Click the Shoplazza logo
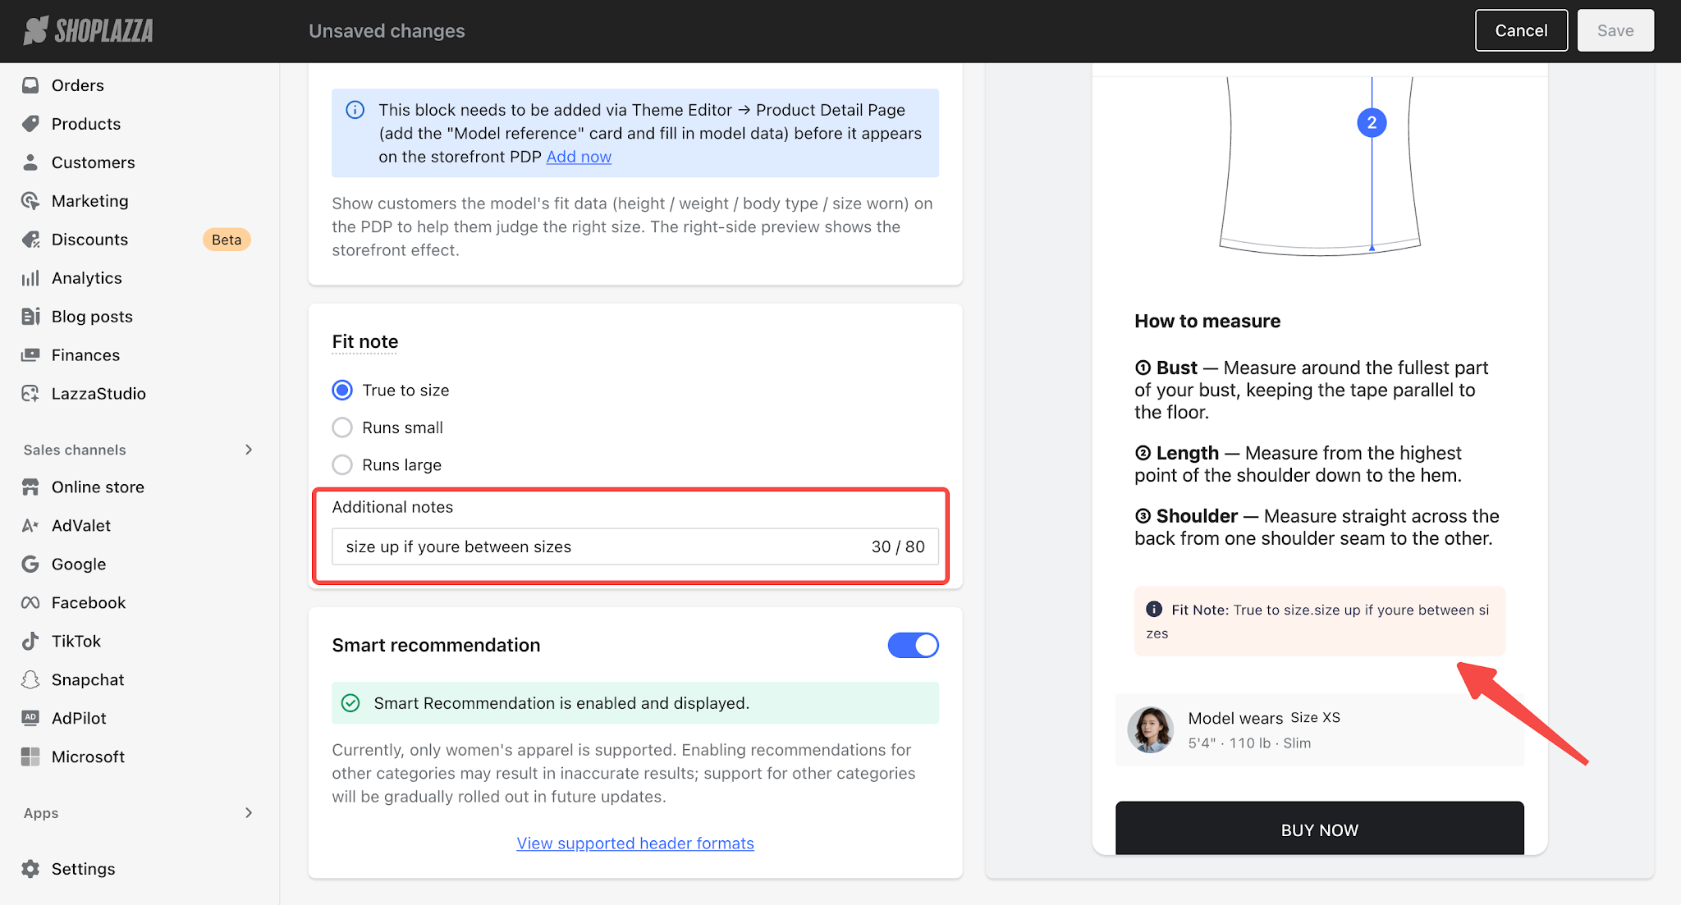 click(x=88, y=30)
